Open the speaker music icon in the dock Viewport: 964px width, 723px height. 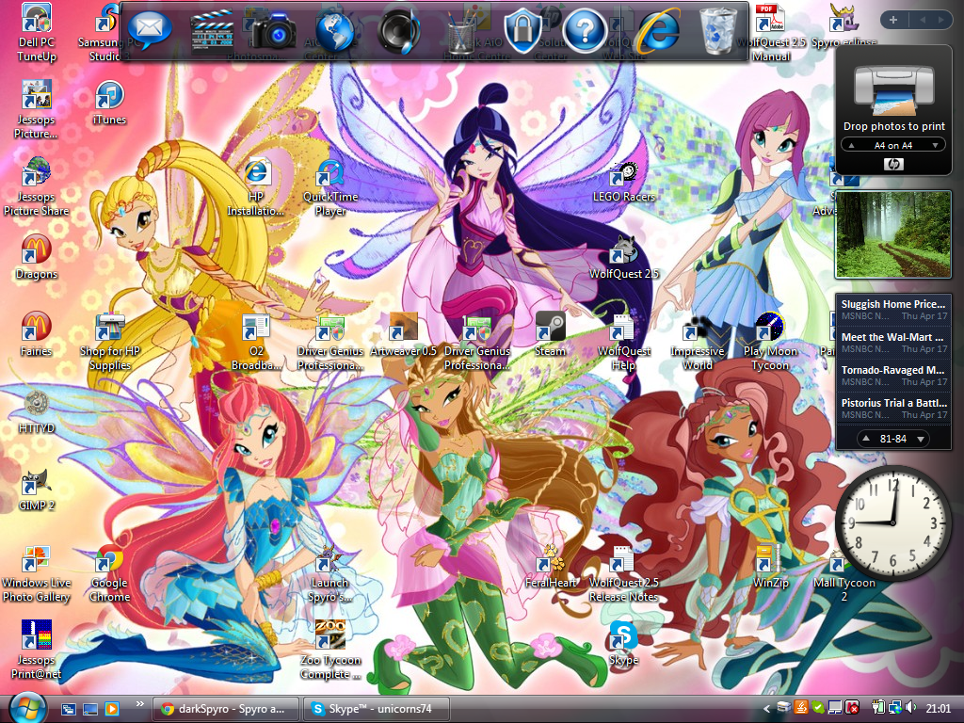click(x=399, y=31)
